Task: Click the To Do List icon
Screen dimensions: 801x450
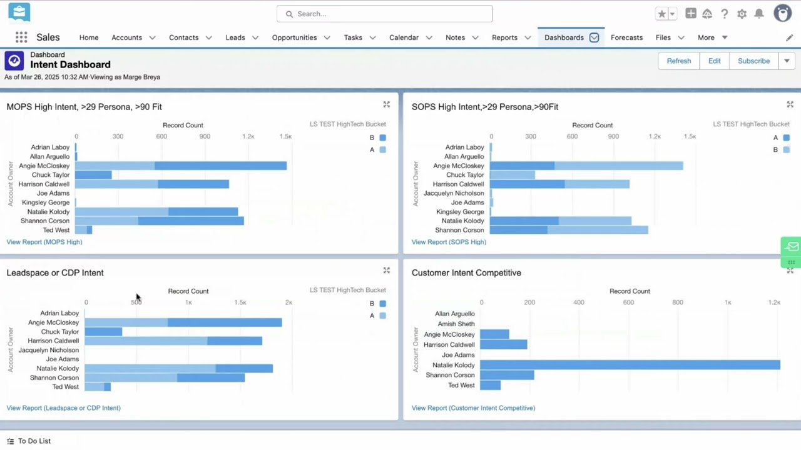Action: click(x=10, y=441)
